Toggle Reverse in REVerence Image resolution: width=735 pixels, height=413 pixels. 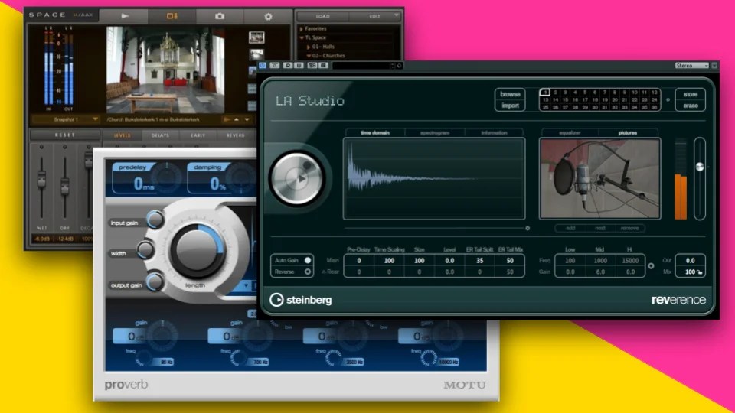pos(308,272)
